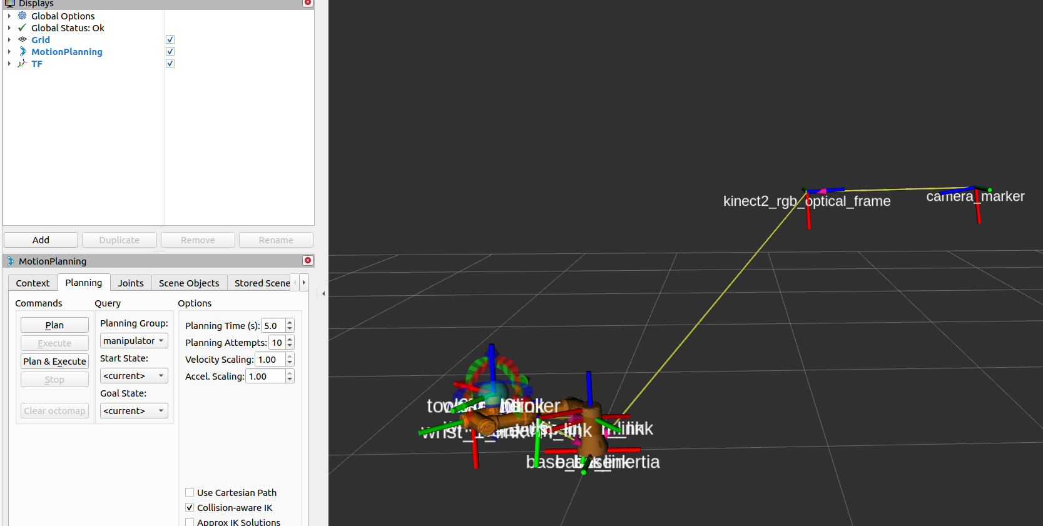Click the Plan button
This screenshot has height=526, width=1043.
coord(54,325)
